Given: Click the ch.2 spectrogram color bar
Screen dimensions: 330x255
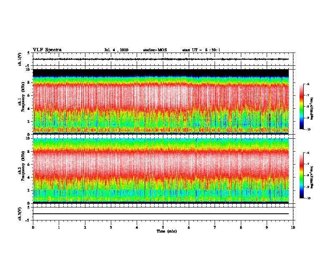Looking at the screenshot, I should pyautogui.click(x=301, y=175).
